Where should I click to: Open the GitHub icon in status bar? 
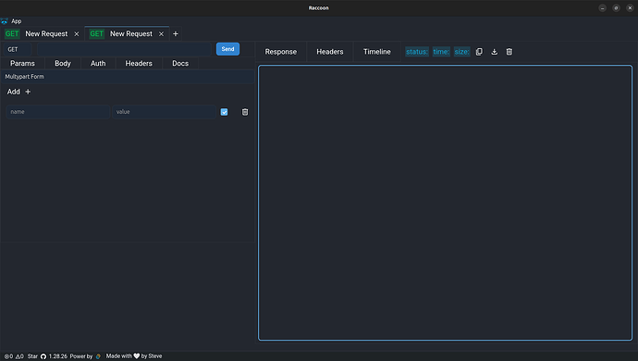point(43,356)
